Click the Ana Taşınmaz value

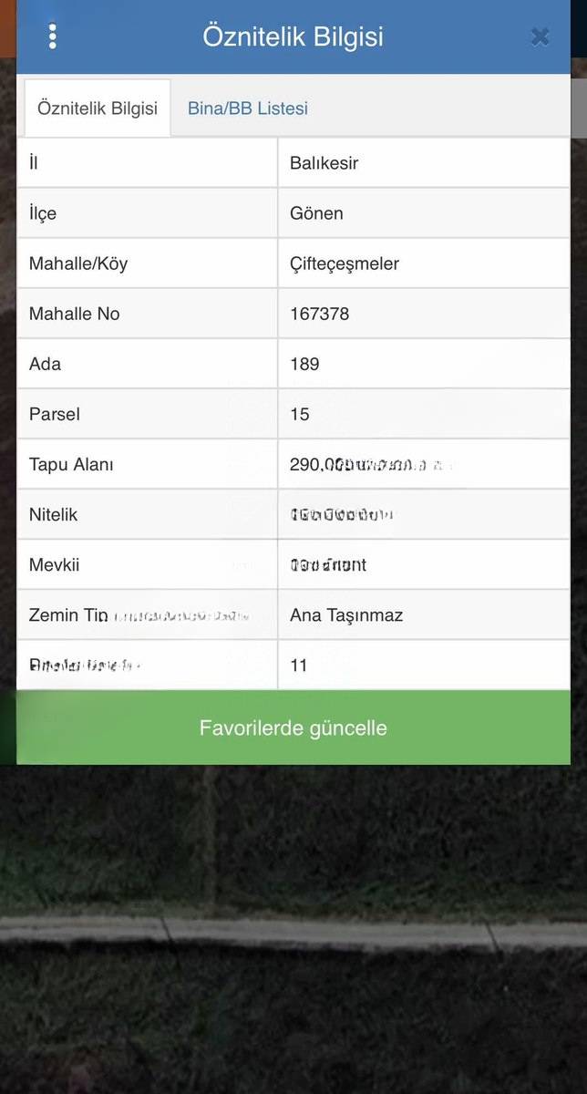346,615
